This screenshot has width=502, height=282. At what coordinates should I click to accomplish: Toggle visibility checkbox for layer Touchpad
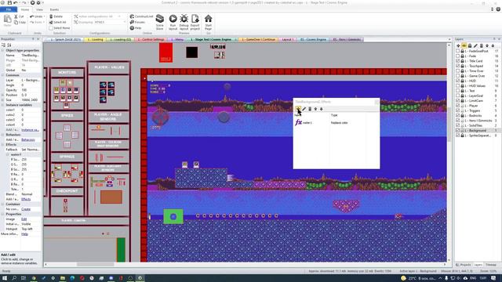[458, 66]
